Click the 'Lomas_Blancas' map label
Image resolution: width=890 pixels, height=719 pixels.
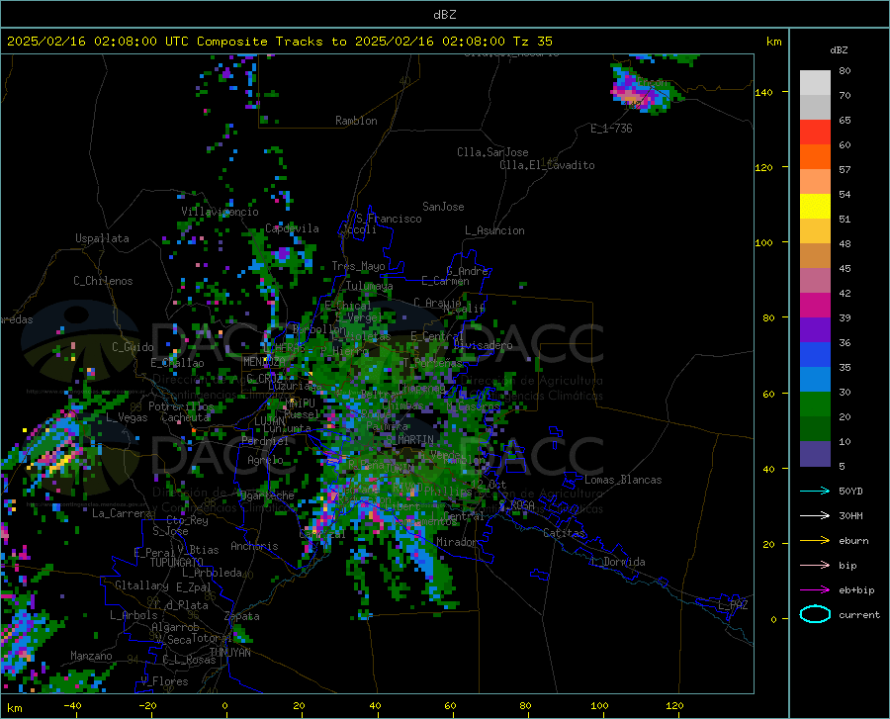pos(623,480)
